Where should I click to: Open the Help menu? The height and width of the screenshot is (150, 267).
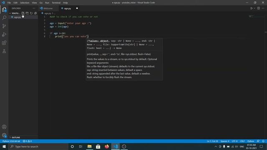point(65,2)
